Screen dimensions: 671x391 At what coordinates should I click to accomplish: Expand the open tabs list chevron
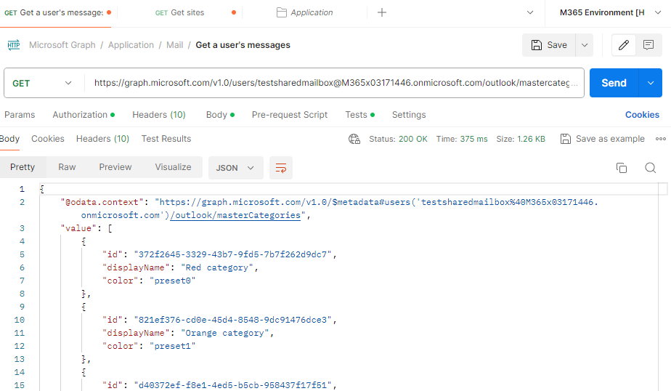point(530,12)
